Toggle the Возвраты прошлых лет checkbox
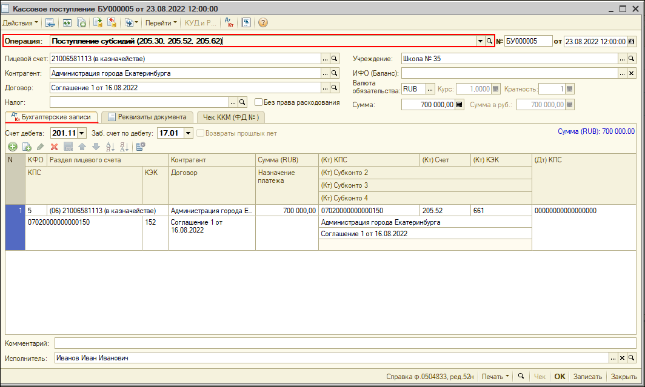The image size is (645, 387). pyautogui.click(x=200, y=133)
